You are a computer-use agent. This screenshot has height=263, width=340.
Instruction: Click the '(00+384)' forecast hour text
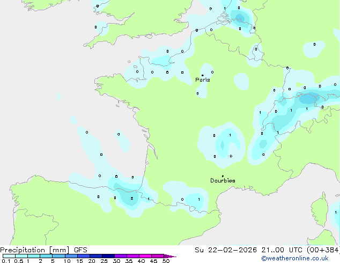pyautogui.click(x=323, y=250)
